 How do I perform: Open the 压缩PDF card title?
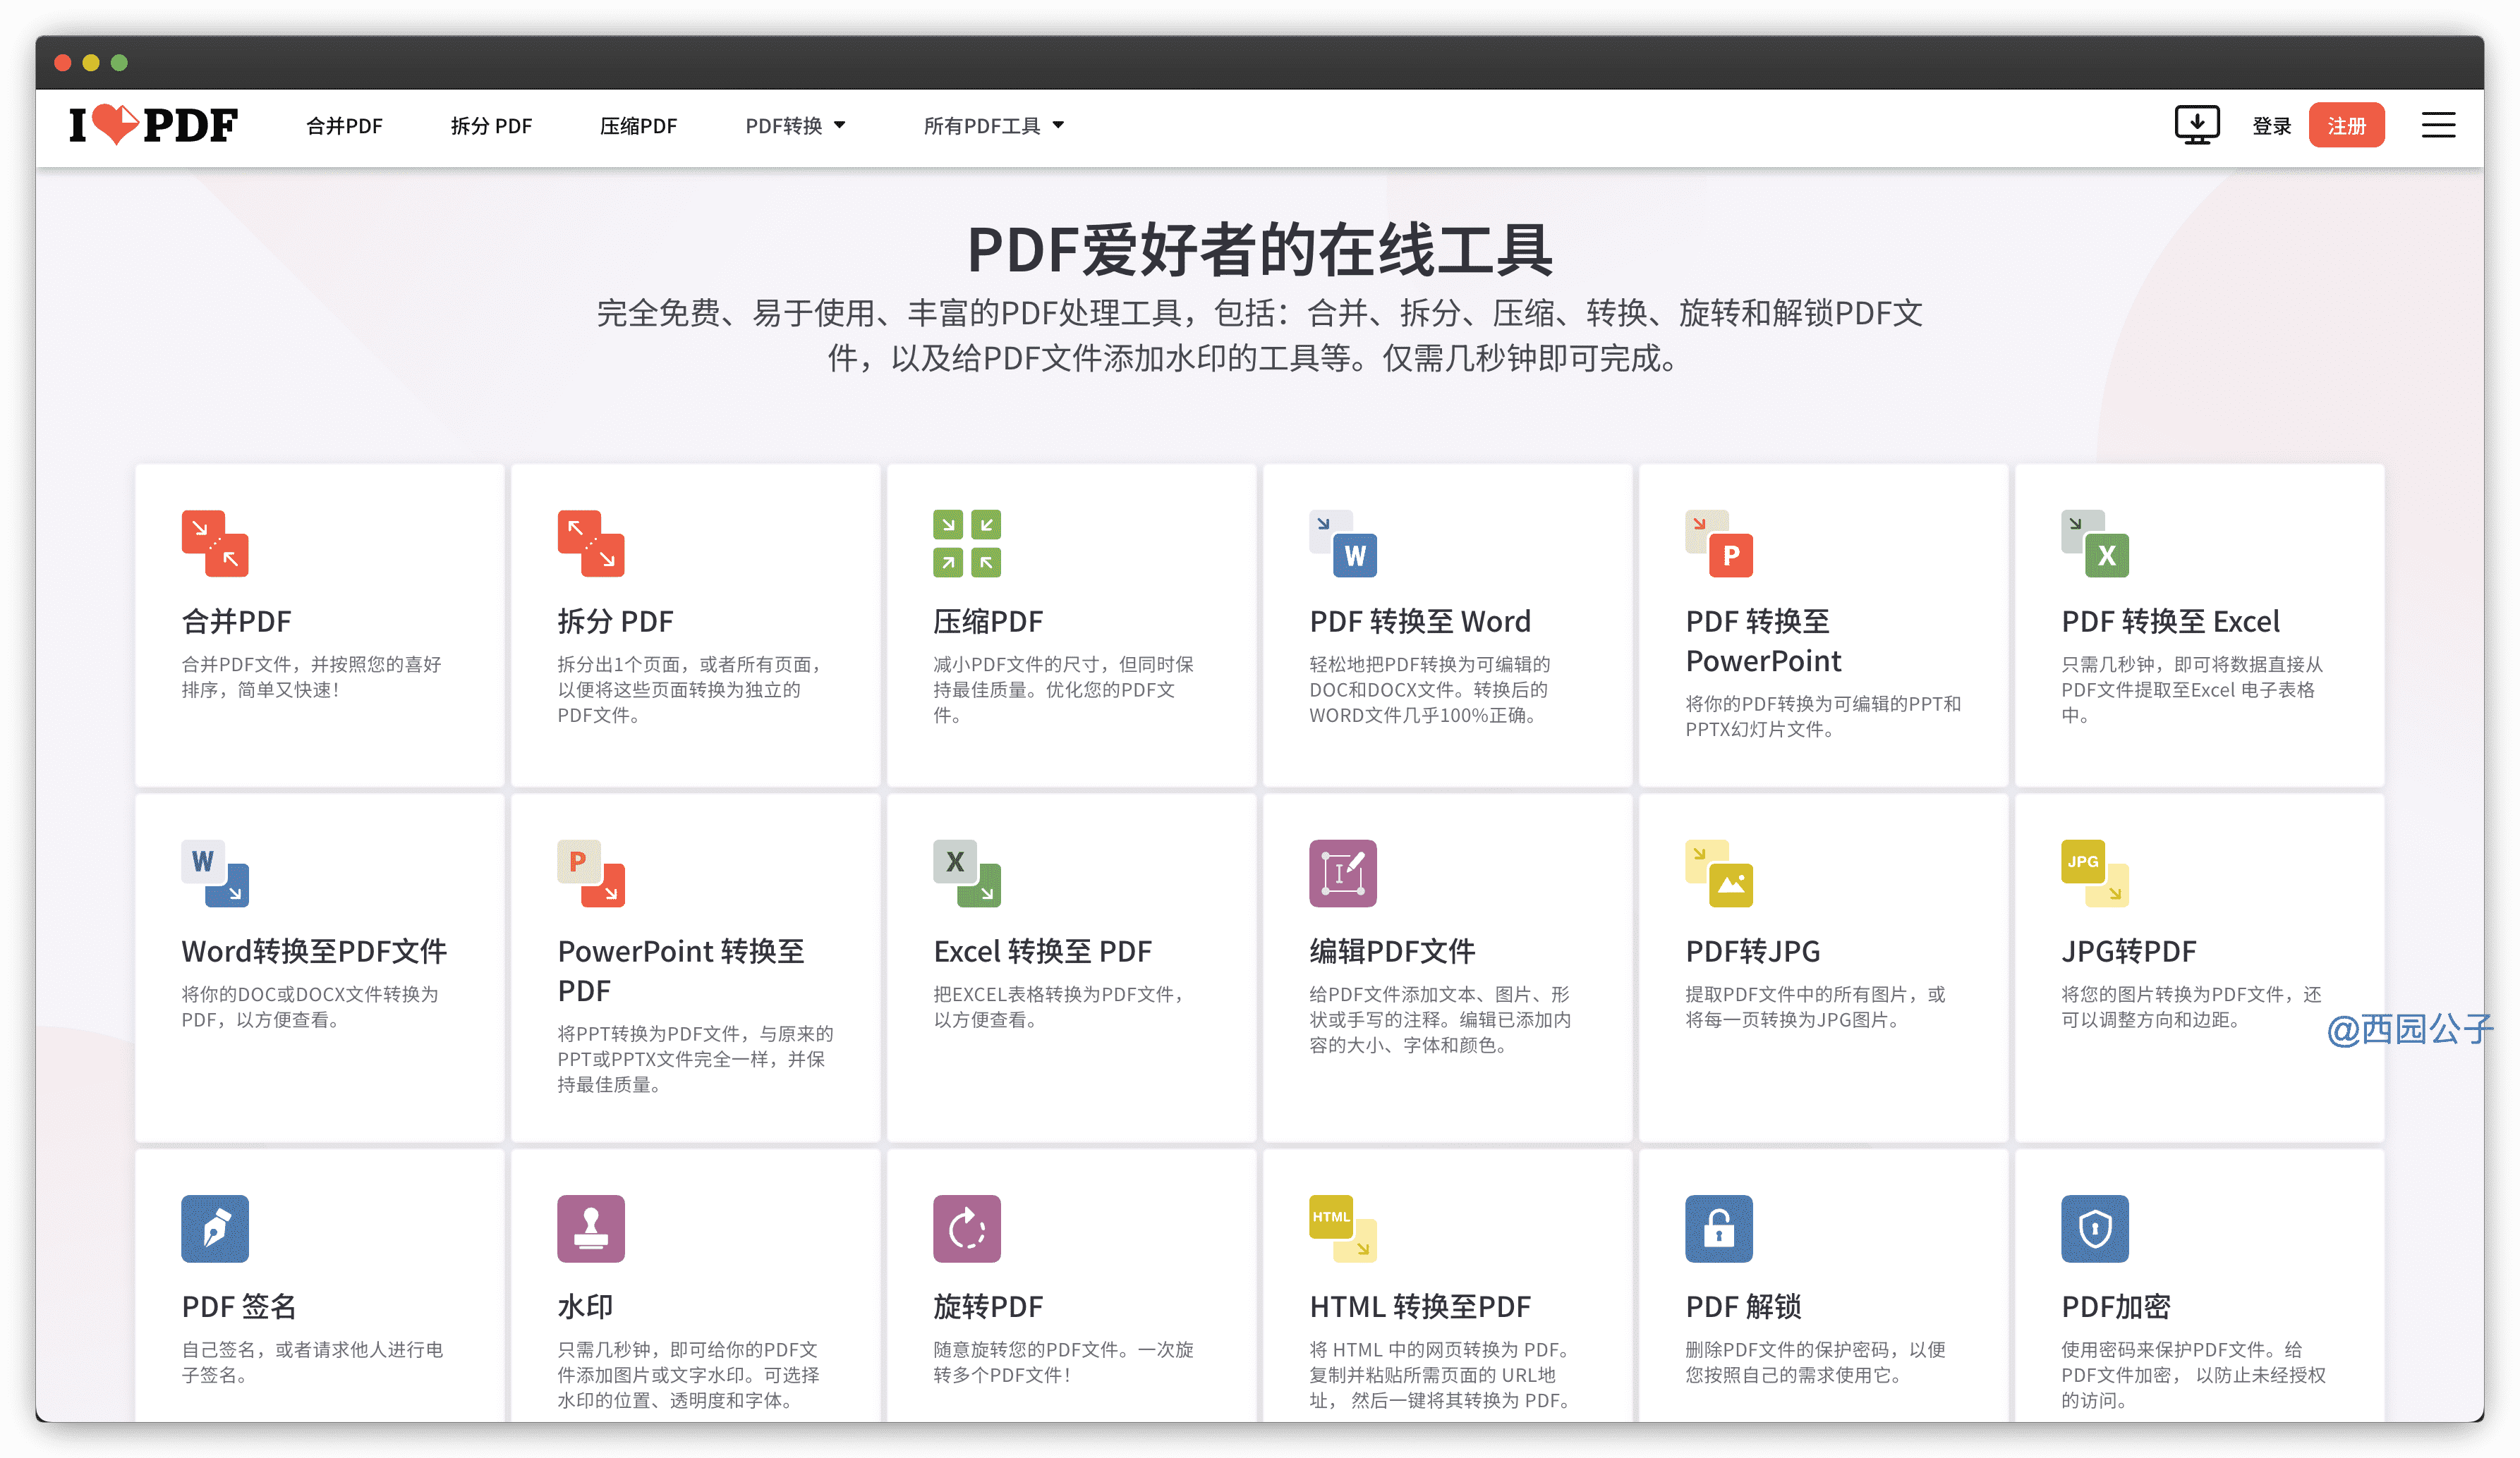click(x=988, y=622)
